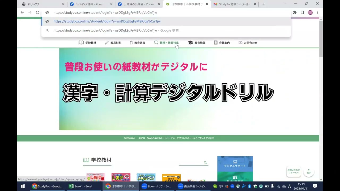Open Zoom クラウドミーティング taskbar item
Viewport: 340px width, 191px height.
tap(157, 186)
